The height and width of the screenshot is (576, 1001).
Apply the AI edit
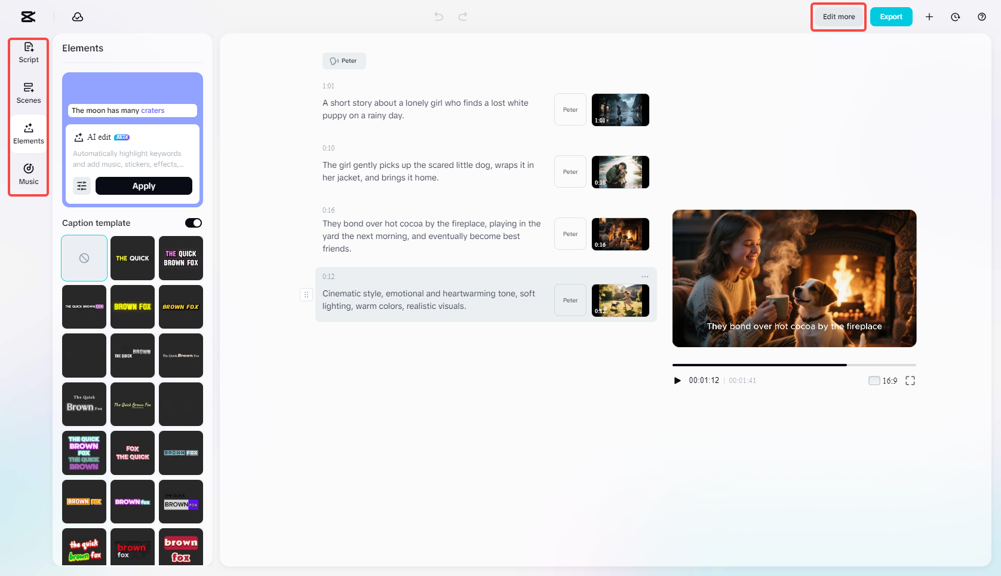143,186
